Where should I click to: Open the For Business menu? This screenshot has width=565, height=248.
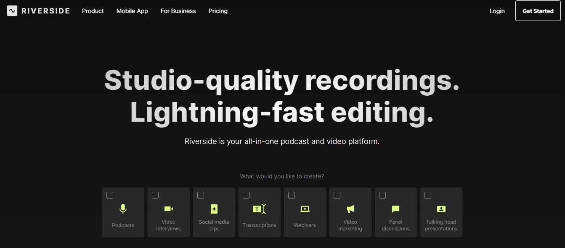[178, 11]
